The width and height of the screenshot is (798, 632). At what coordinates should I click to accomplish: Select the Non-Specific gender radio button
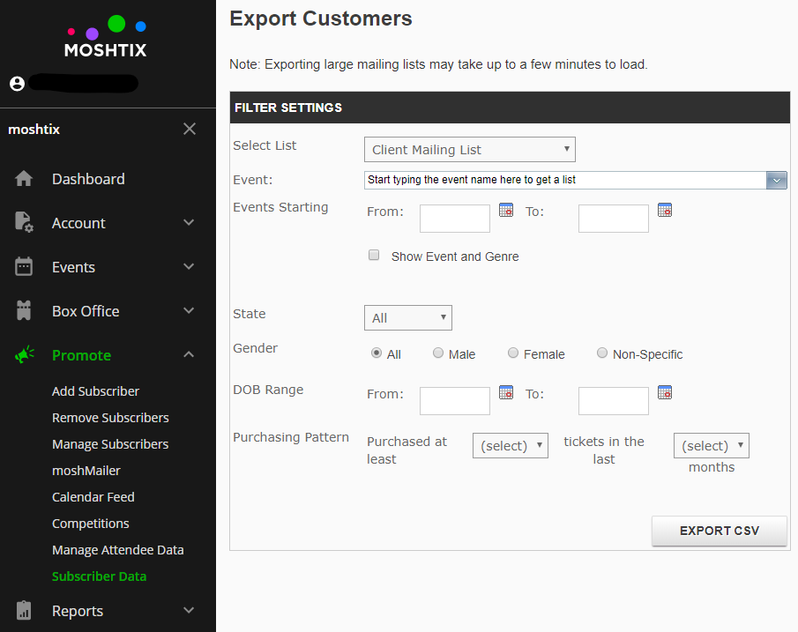point(602,353)
